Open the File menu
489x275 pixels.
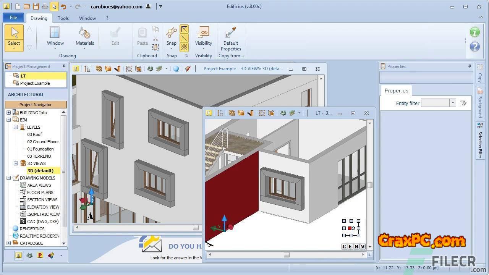[x=13, y=18]
